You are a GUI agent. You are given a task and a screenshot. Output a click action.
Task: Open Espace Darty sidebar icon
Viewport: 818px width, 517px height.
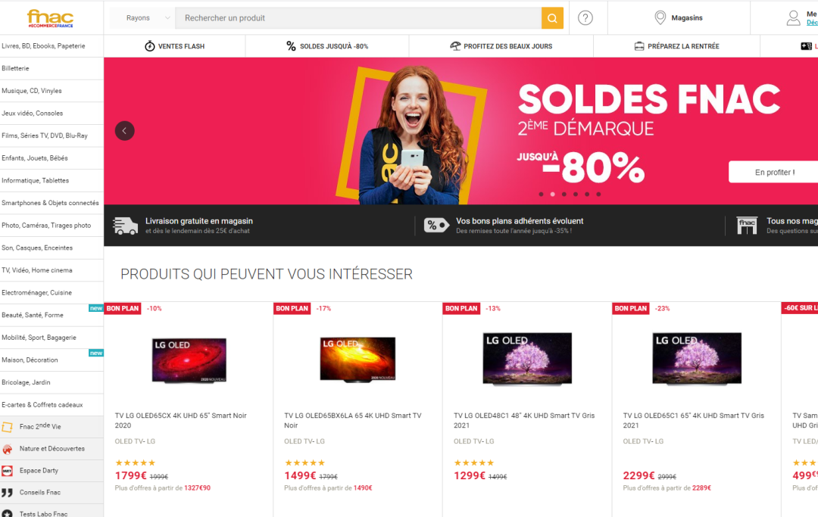point(8,471)
